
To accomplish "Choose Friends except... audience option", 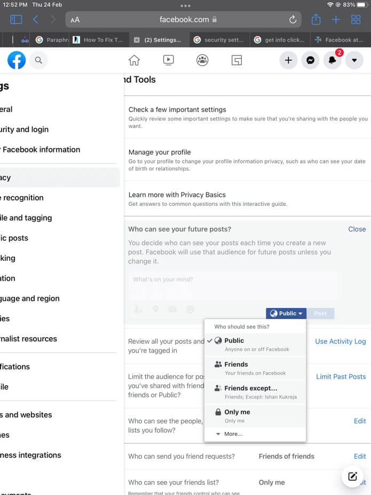I will (255, 392).
